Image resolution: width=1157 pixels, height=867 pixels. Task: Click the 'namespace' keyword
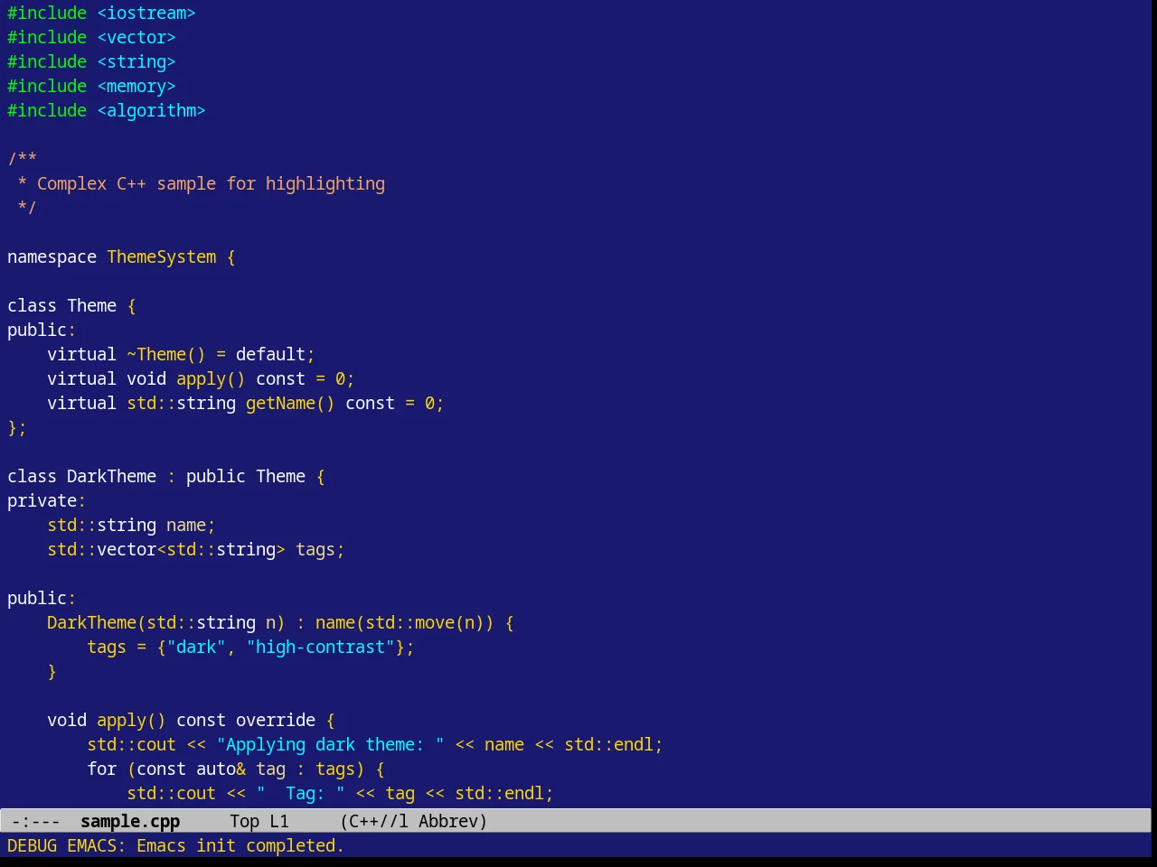[x=52, y=256]
